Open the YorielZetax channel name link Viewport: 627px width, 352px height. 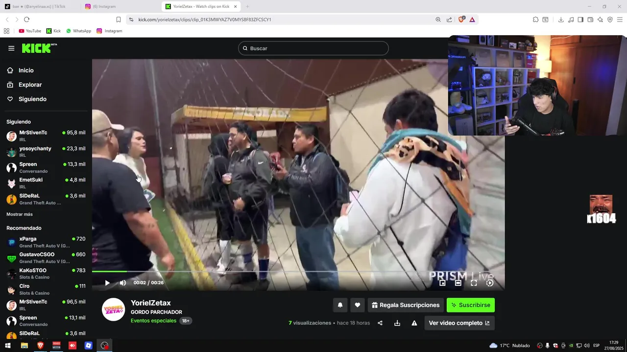[x=151, y=303]
